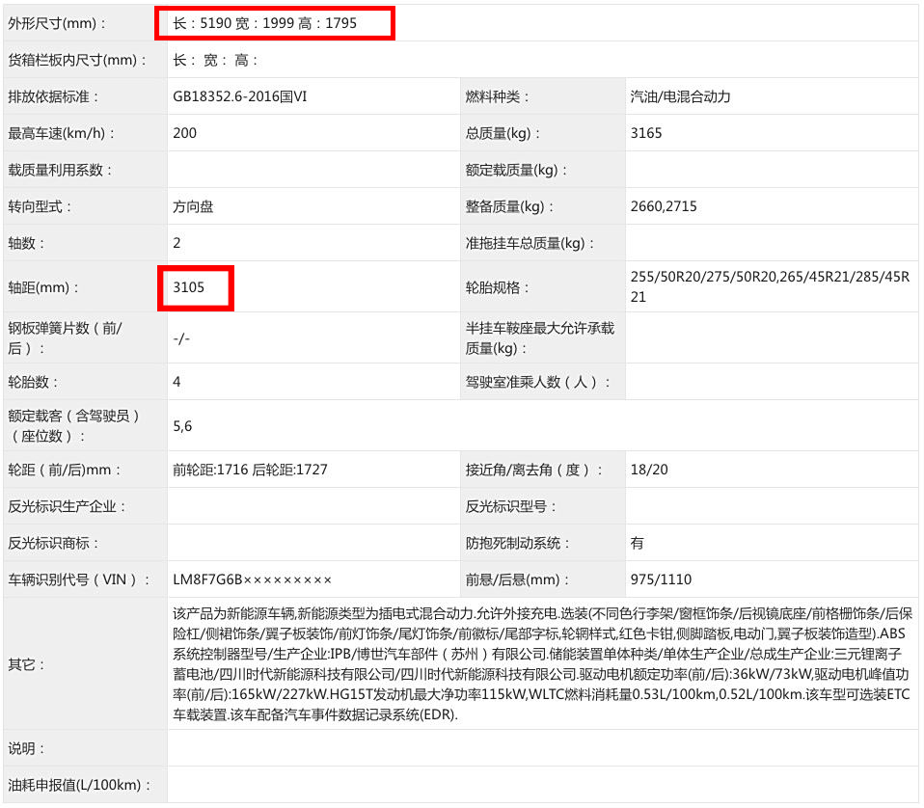The image size is (924, 808).
Task: Click the 最高车速(km/h) label
Action: pyautogui.click(x=61, y=134)
